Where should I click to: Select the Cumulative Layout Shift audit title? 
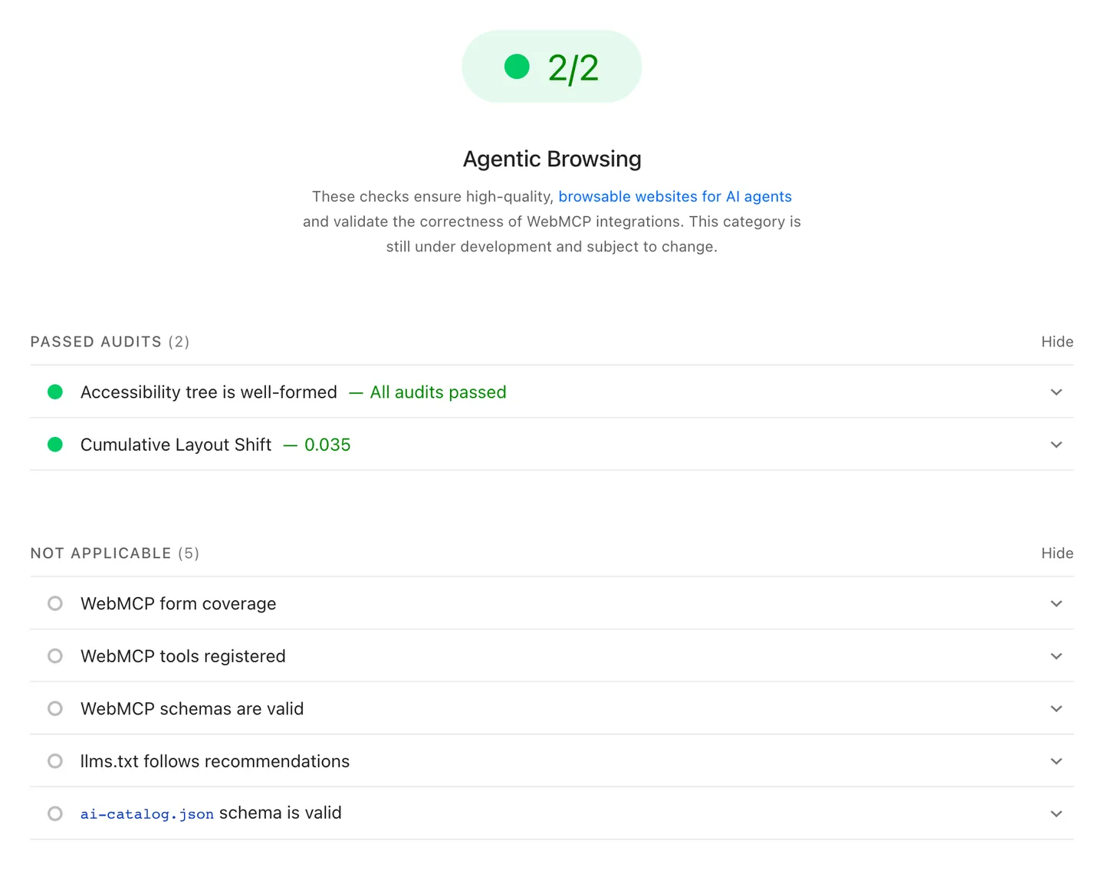pyautogui.click(x=176, y=445)
